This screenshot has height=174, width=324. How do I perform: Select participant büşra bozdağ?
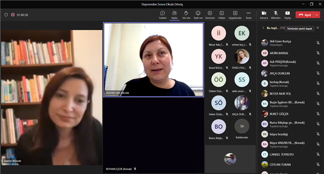point(291,134)
